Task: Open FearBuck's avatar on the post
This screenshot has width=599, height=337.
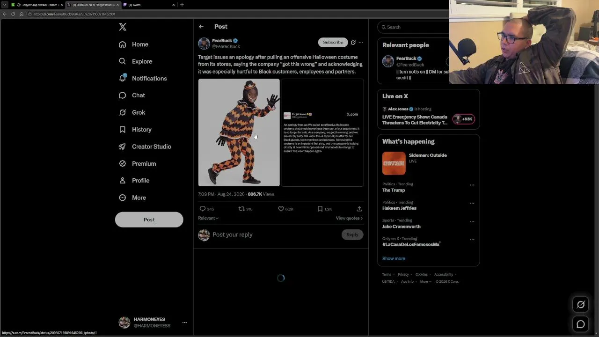Action: click(204, 44)
